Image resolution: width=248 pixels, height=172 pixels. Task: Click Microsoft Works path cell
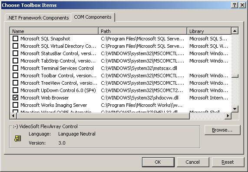pyautogui.click(x=142, y=105)
